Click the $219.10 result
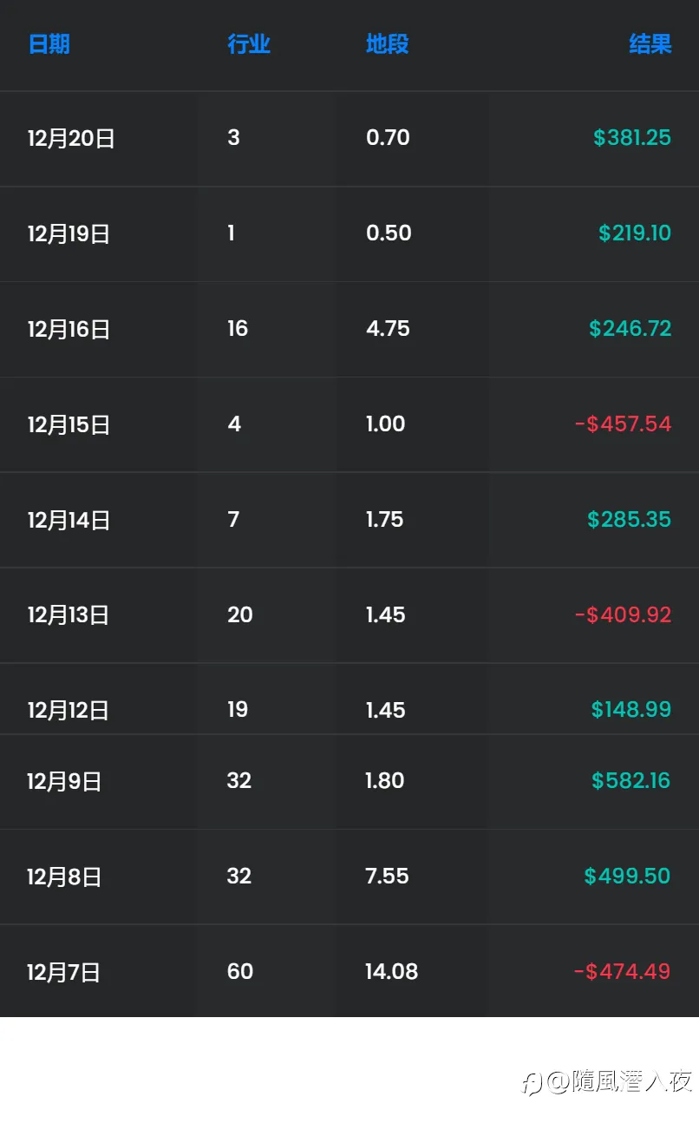This screenshot has width=699, height=1123. 634,233
